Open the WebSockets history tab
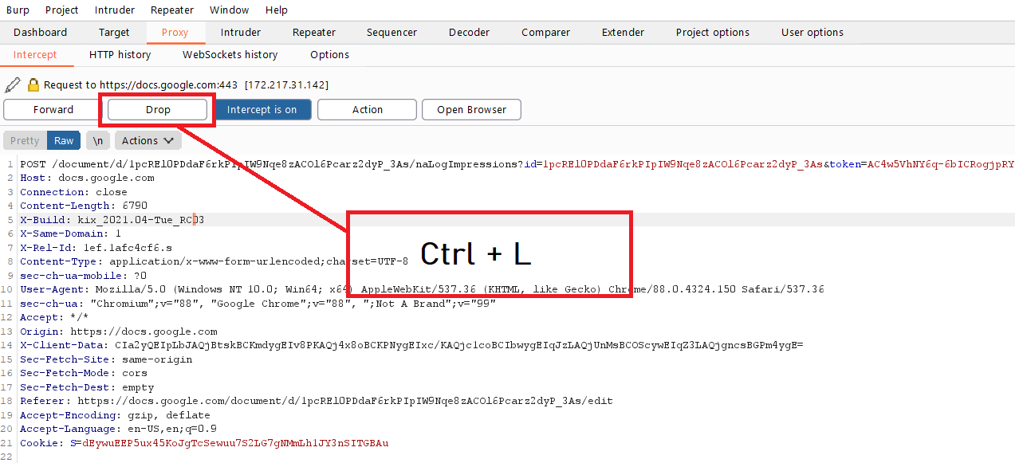The image size is (1015, 463). click(230, 54)
